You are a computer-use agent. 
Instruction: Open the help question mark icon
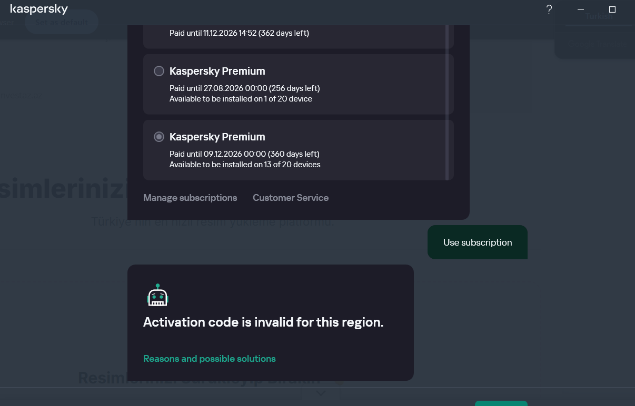pos(549,9)
